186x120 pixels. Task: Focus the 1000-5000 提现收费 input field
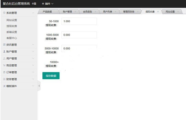(x=79, y=35)
